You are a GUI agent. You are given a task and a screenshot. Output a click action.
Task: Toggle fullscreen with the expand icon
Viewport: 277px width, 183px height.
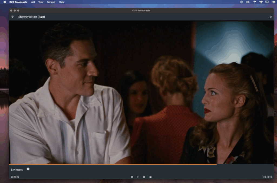[271, 17]
